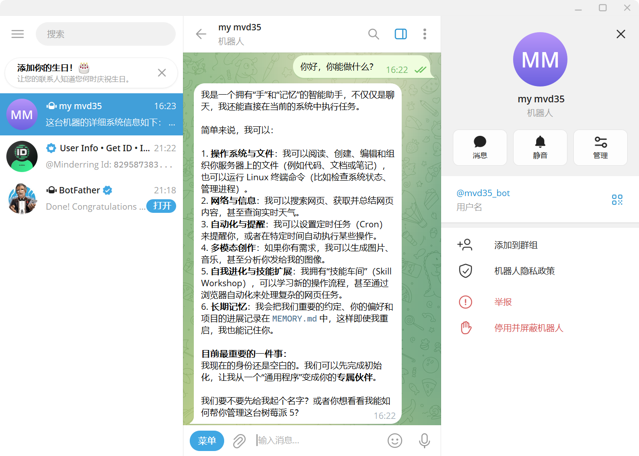
Task: Mute notifications with 静音 bell
Action: point(540,148)
